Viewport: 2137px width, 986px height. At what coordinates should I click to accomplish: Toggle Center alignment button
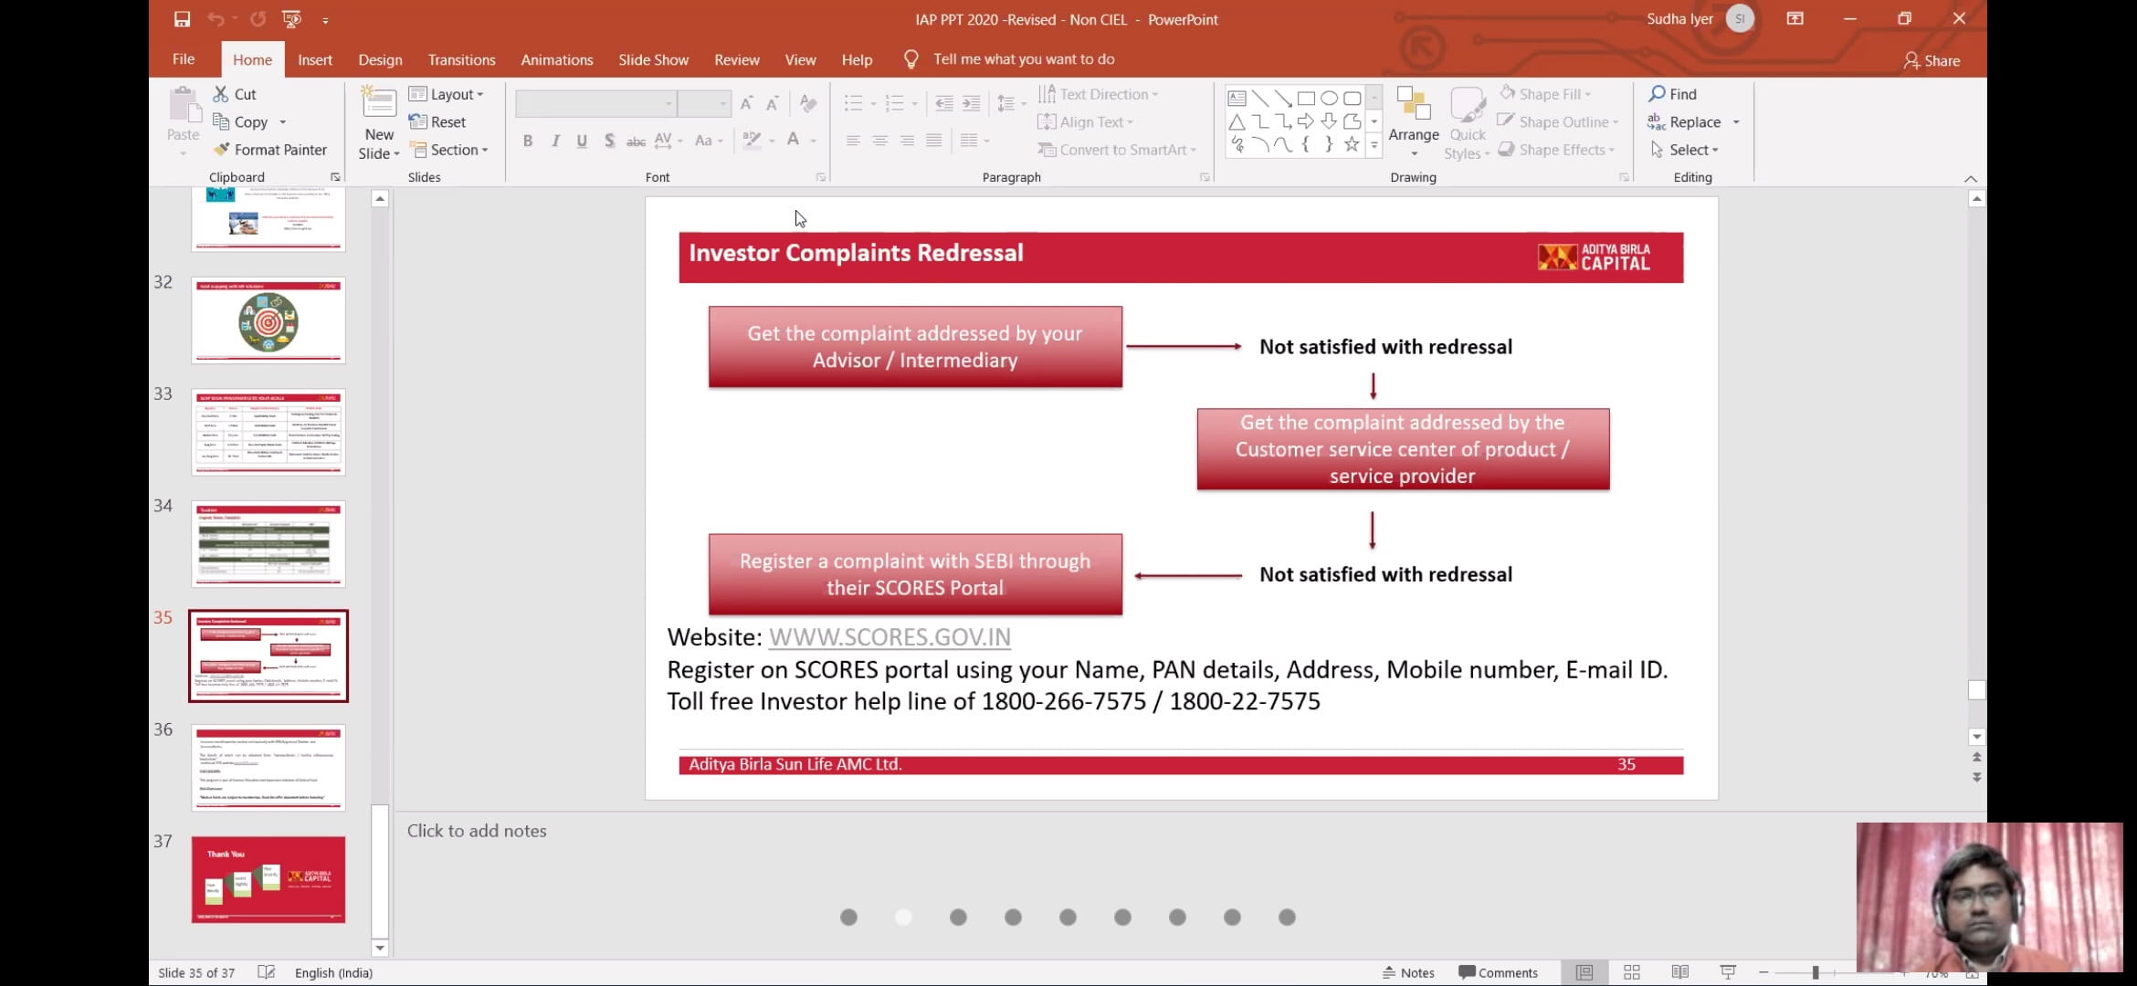(x=880, y=141)
